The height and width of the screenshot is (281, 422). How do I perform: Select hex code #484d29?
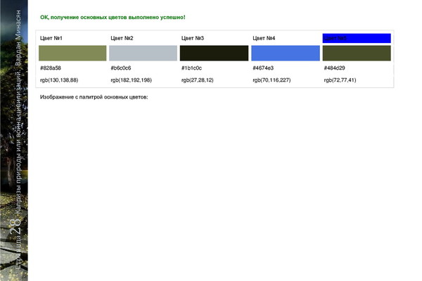(335, 68)
